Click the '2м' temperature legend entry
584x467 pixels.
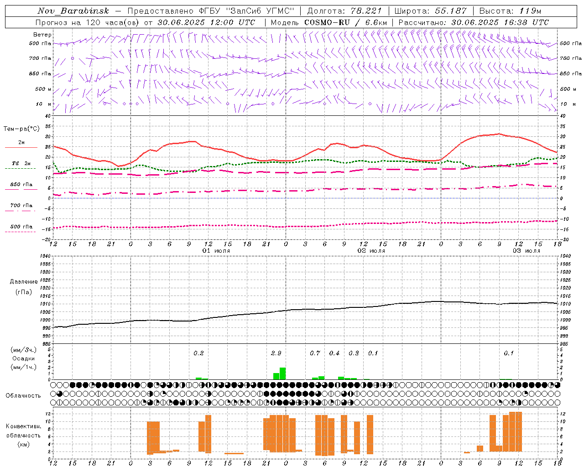[21, 142]
